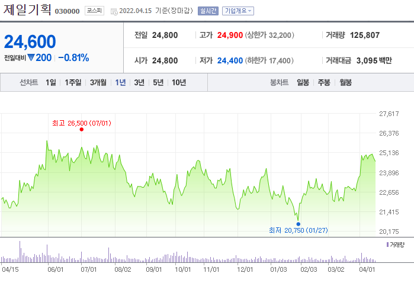The image size is (414, 286).
Task: Click the stock code 030000
Action: (x=67, y=11)
